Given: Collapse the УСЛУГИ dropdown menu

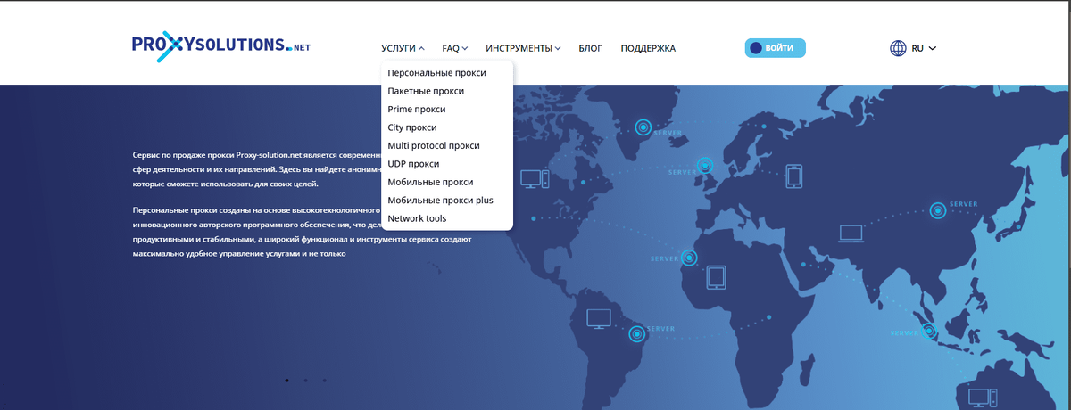Looking at the screenshot, I should tap(403, 48).
